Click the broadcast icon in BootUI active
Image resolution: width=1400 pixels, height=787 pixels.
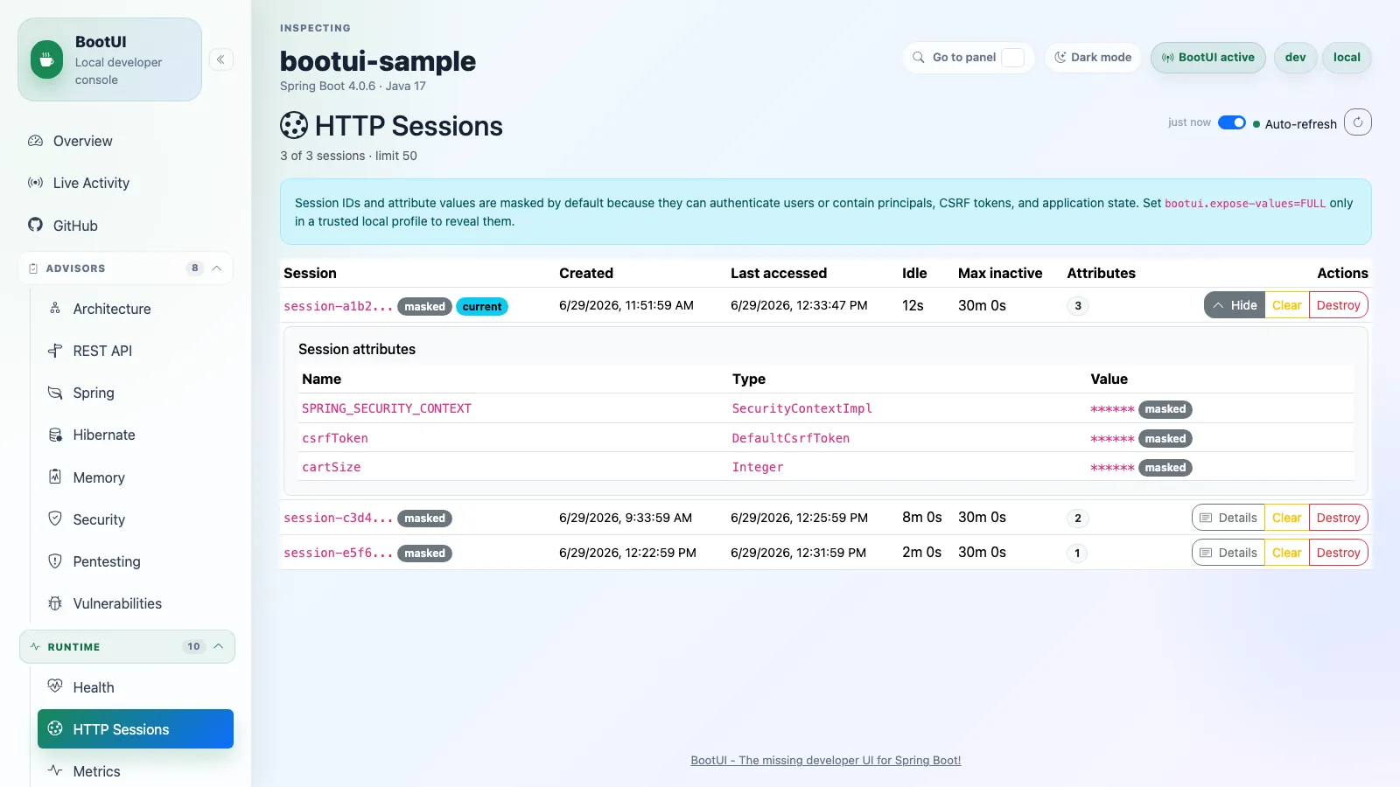click(1168, 58)
